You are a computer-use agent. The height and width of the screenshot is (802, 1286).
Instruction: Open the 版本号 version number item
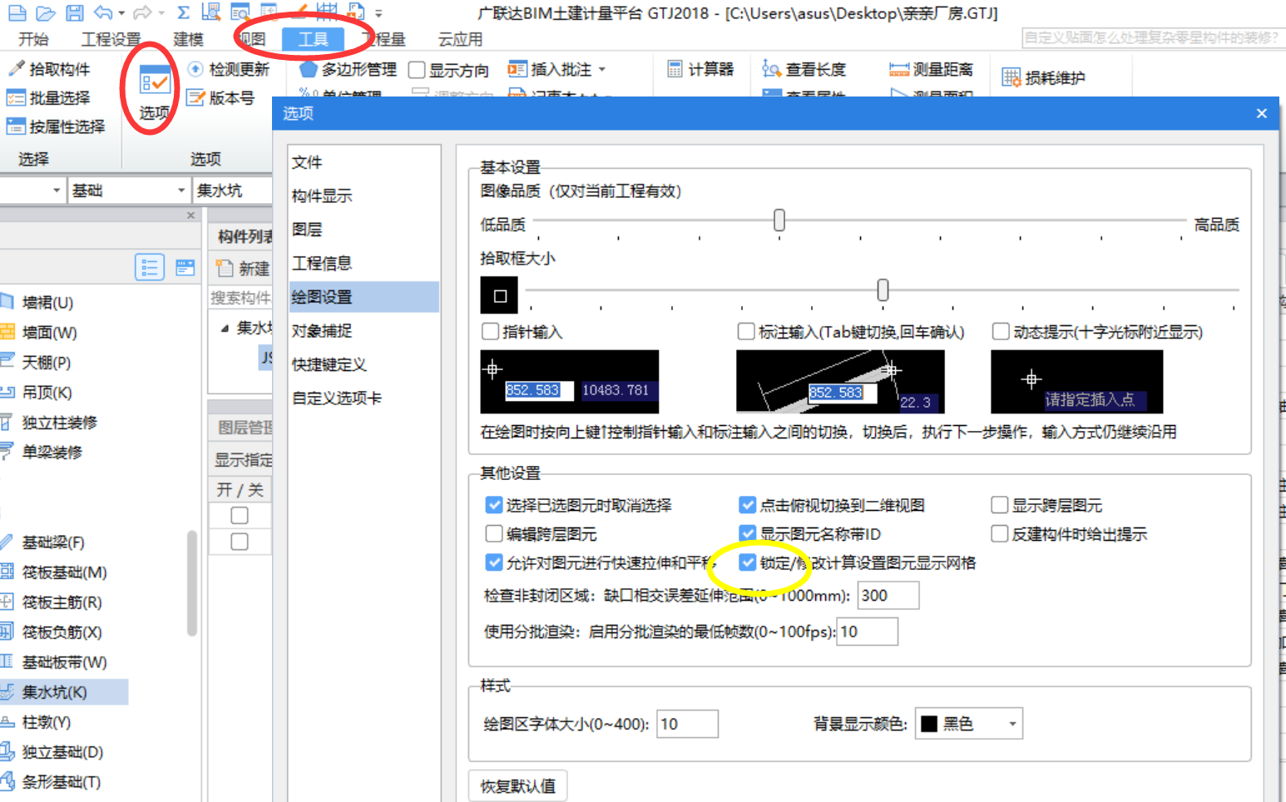(x=221, y=98)
